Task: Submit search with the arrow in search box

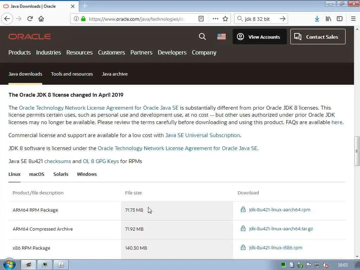Action: (x=282, y=19)
